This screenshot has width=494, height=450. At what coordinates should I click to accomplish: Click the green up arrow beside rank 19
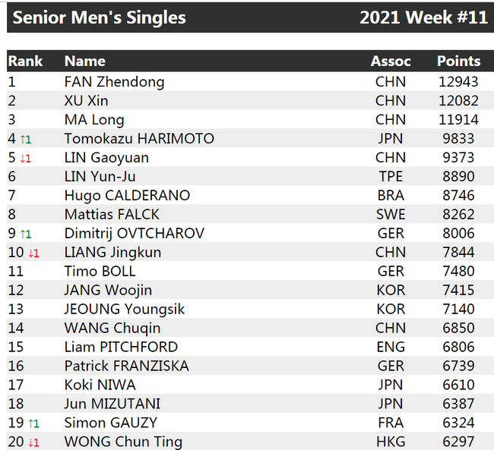[x=30, y=423]
